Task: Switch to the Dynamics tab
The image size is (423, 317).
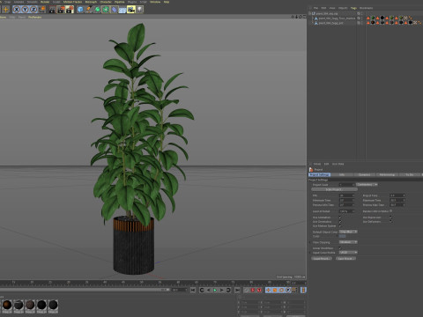Action: [x=364, y=174]
